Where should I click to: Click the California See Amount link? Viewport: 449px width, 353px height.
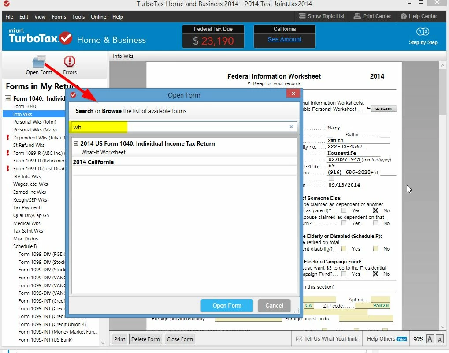click(x=284, y=40)
